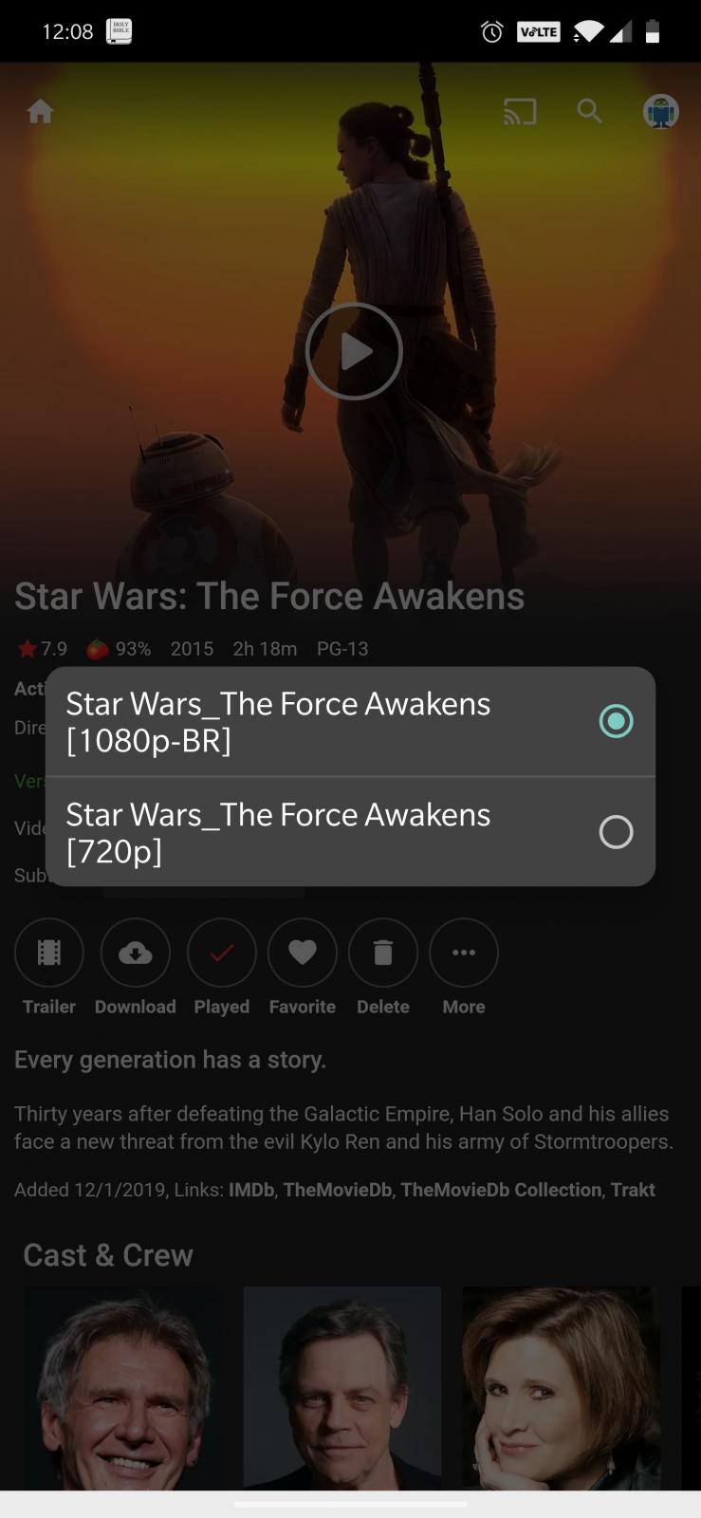Open the IMDb link

(251, 1190)
